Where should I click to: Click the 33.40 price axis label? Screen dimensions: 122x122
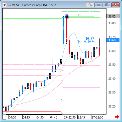[x=112, y=78]
